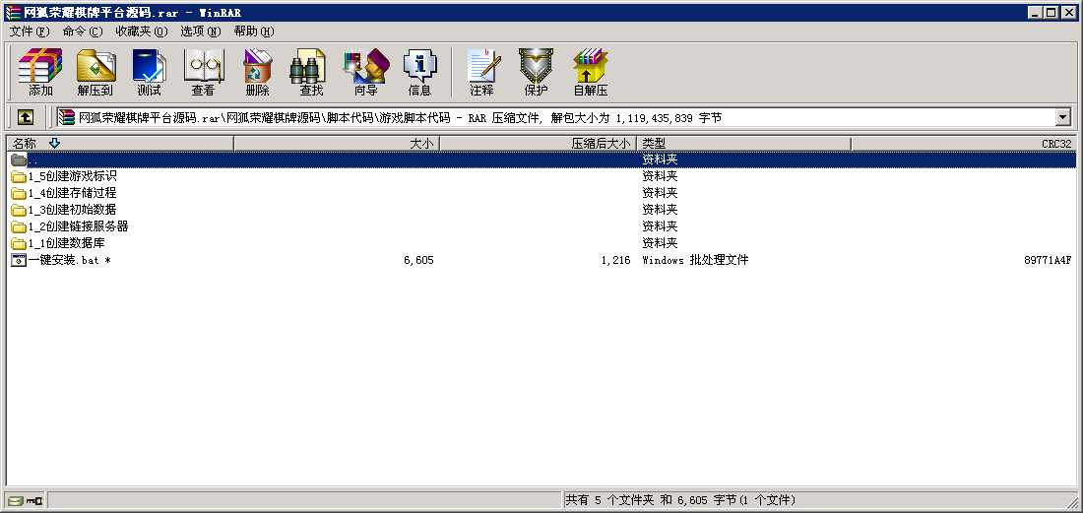Go up one level with arrow button
The image size is (1083, 513).
[x=25, y=117]
